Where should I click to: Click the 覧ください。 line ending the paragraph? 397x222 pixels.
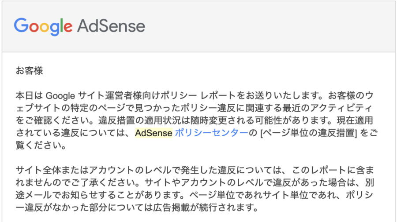[41, 146]
